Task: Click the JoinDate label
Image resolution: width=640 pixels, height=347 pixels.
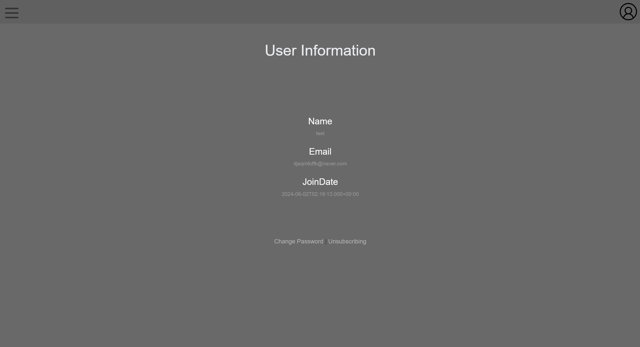Action: point(320,182)
